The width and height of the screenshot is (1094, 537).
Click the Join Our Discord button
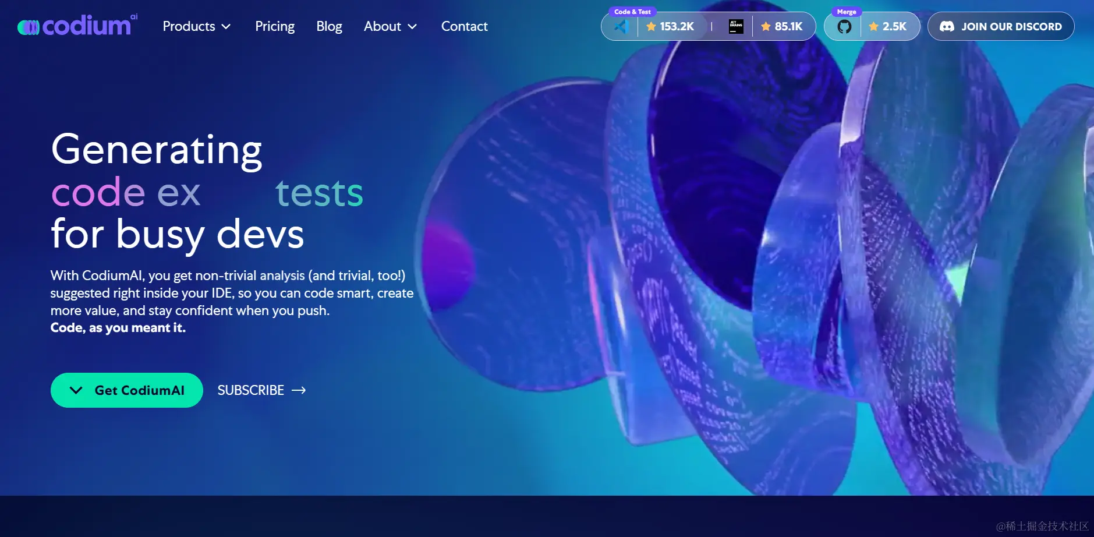coord(1001,26)
